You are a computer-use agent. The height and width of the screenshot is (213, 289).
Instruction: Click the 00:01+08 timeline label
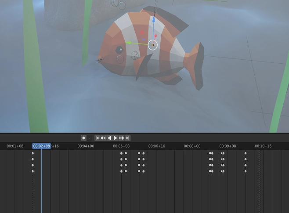15,146
